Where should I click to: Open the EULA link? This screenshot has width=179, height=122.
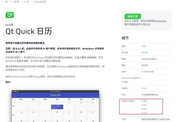pyautogui.click(x=148, y=24)
